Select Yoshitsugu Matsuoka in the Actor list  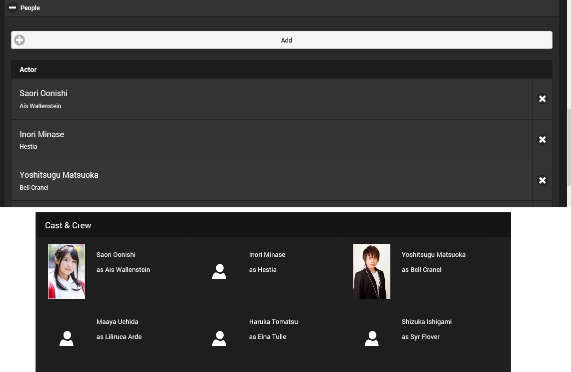click(x=272, y=180)
